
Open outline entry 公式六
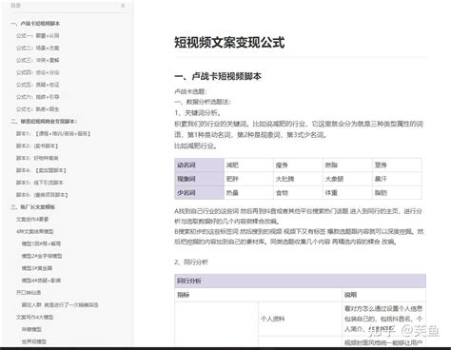pos(38,97)
